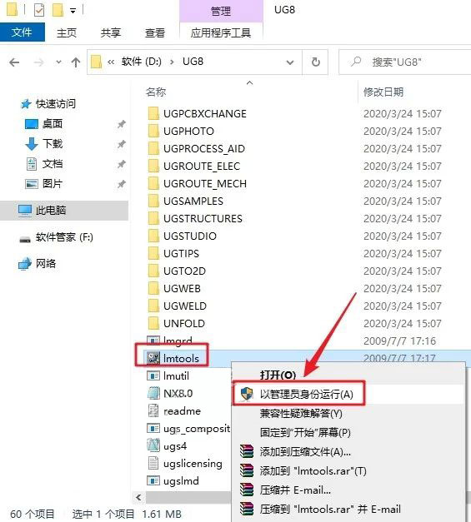Expand the address bar history dropdown

click(x=290, y=62)
